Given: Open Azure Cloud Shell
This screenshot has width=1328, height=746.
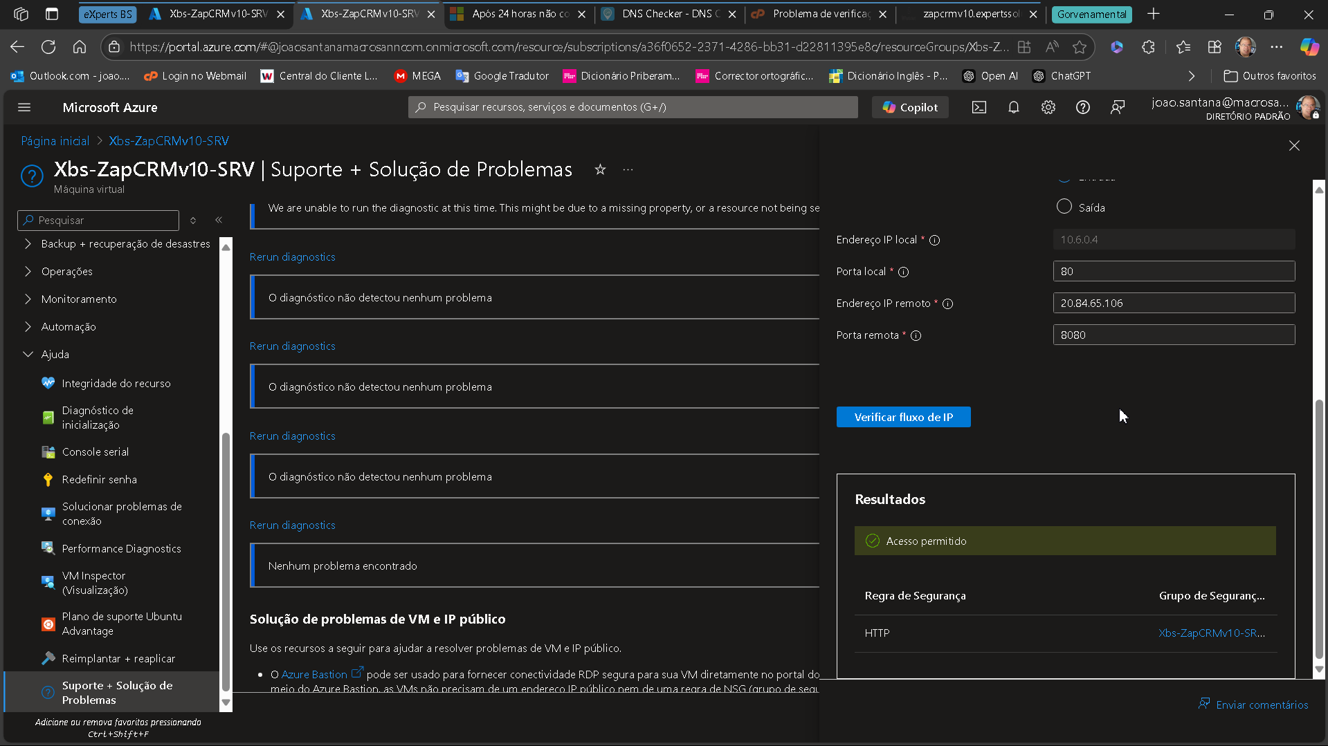Looking at the screenshot, I should (x=979, y=107).
